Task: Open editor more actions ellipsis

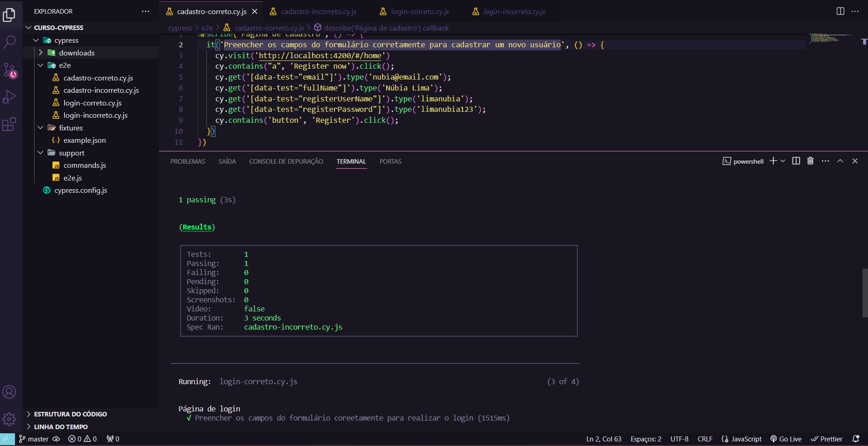Action: point(855,11)
